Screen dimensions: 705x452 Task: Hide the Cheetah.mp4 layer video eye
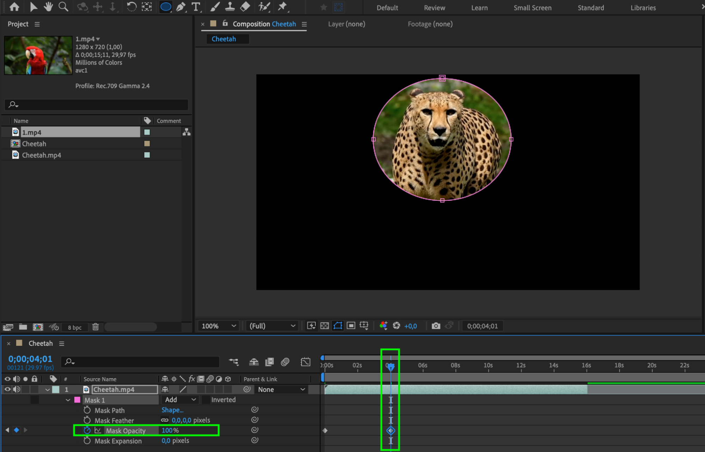[7, 389]
